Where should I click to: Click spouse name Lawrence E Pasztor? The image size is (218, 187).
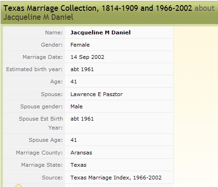(x=96, y=94)
